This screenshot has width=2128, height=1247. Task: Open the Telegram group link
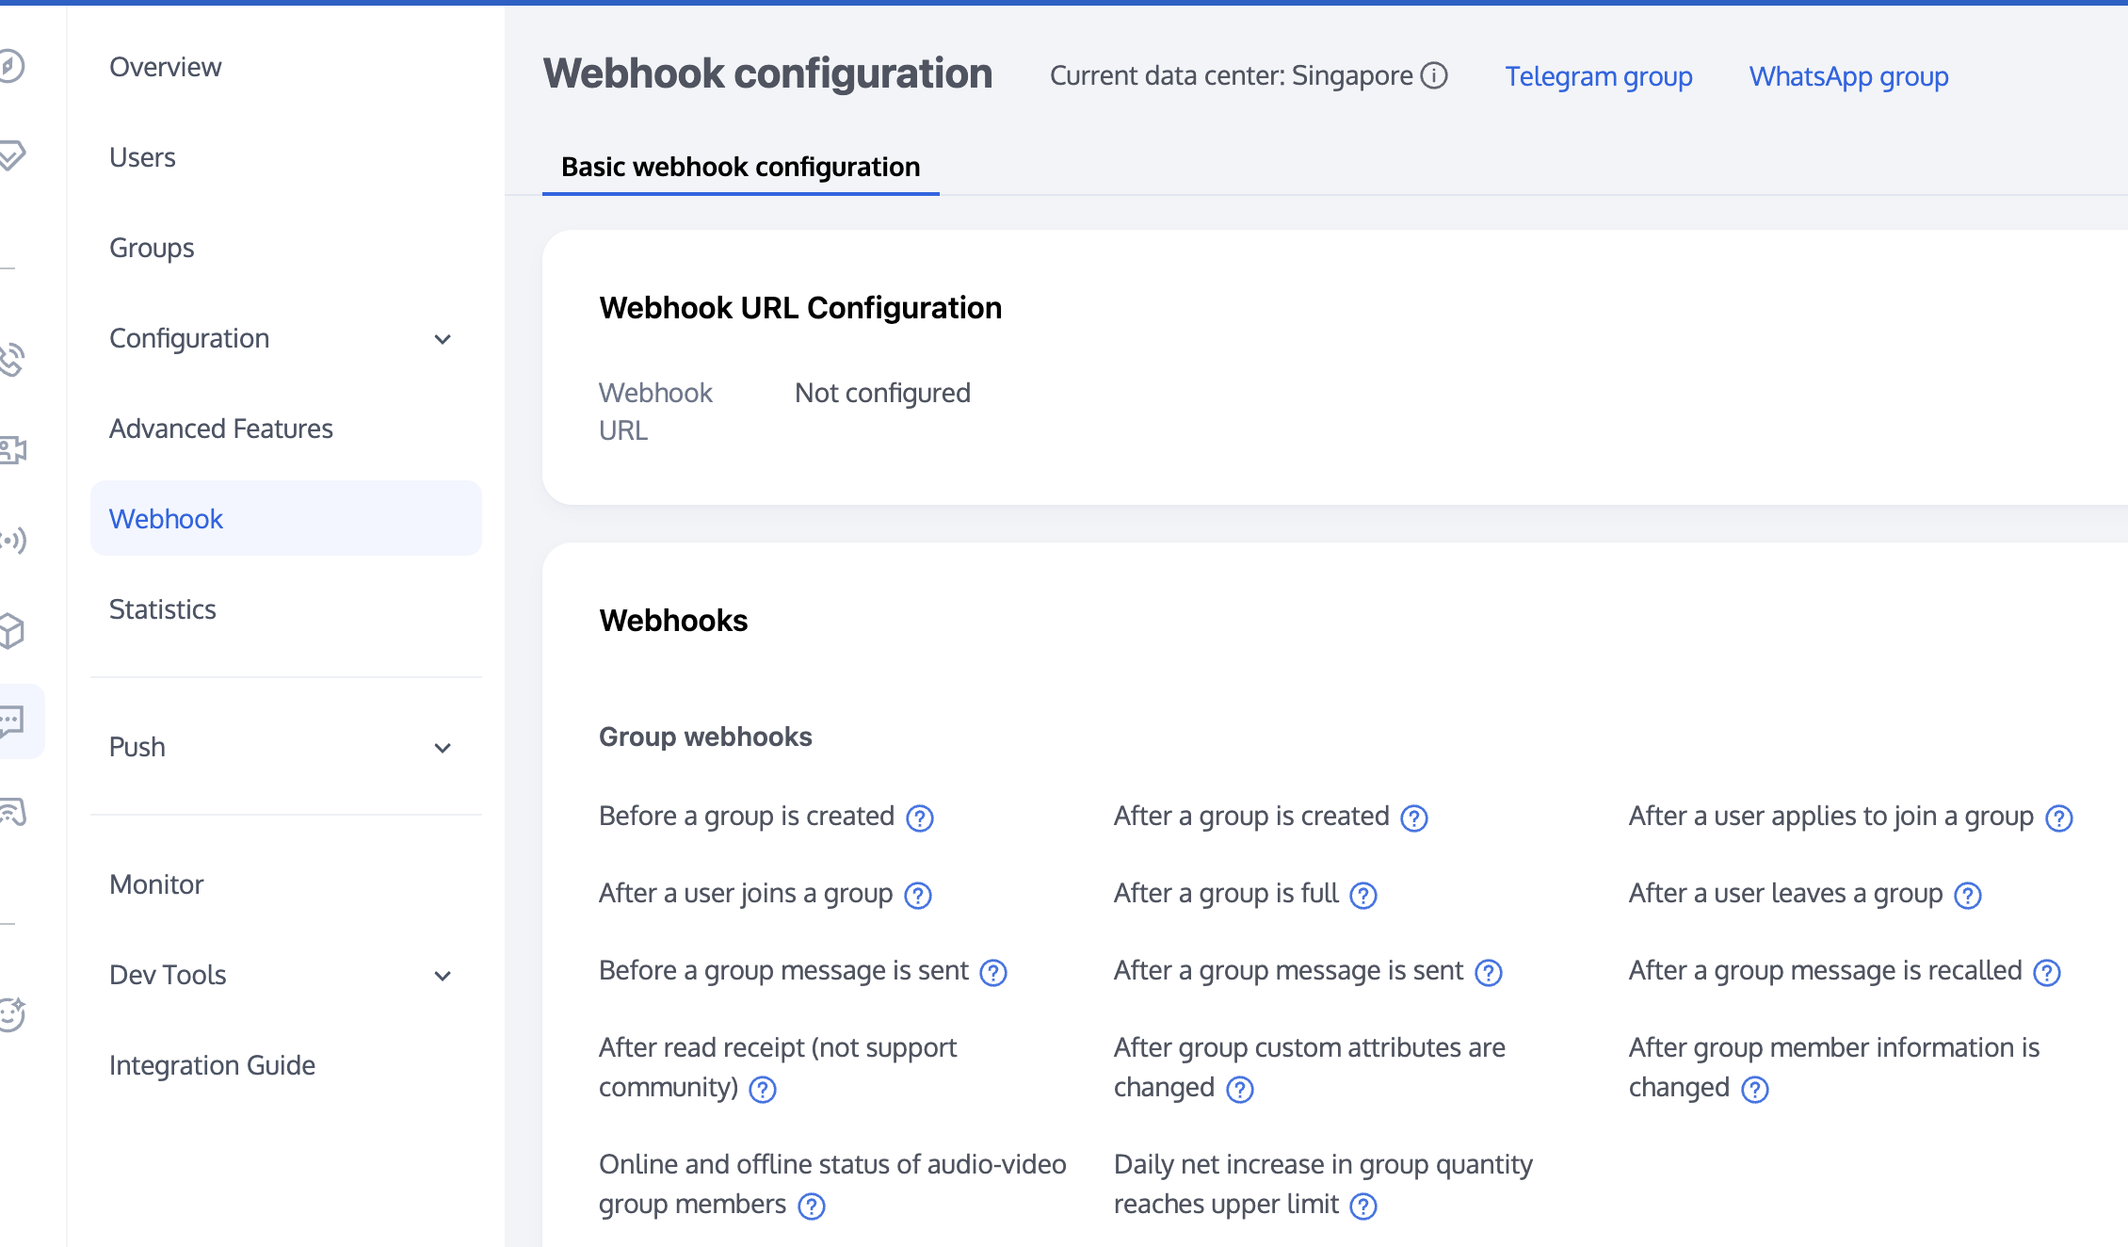tap(1598, 76)
